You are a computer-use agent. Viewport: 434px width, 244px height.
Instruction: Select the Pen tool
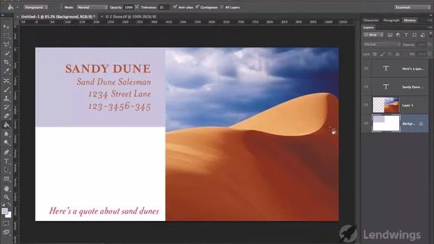(x=6, y=152)
